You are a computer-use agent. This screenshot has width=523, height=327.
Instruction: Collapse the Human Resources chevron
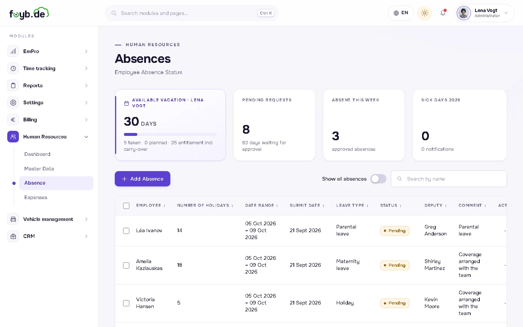[x=86, y=137]
